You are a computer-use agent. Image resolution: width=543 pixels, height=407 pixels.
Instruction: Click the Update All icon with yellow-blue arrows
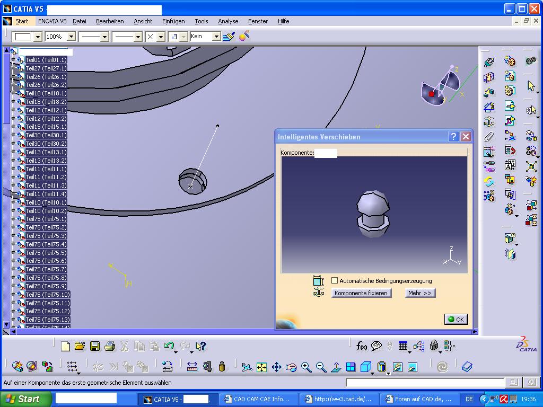click(489, 181)
